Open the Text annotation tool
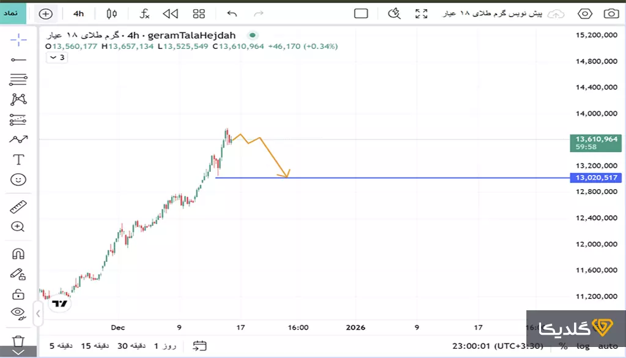The image size is (626, 358). tap(18, 159)
